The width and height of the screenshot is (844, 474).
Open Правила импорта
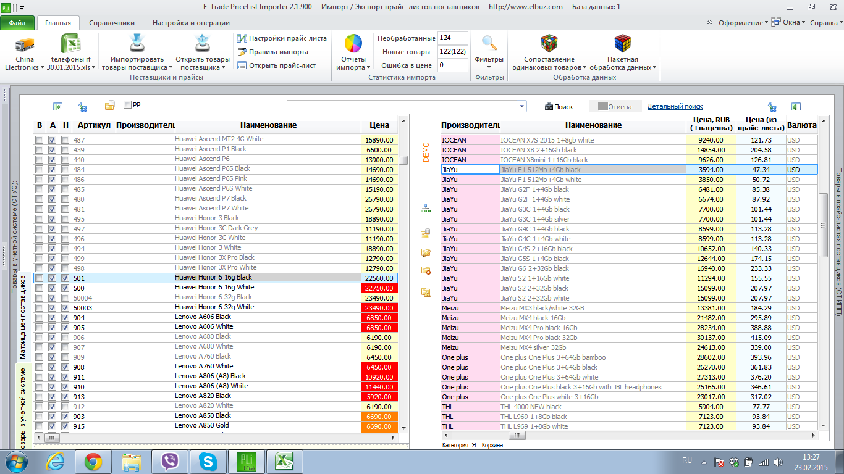point(273,52)
